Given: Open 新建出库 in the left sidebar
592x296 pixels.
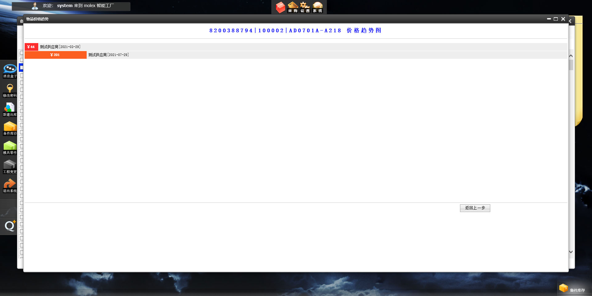Looking at the screenshot, I should tap(10, 109).
